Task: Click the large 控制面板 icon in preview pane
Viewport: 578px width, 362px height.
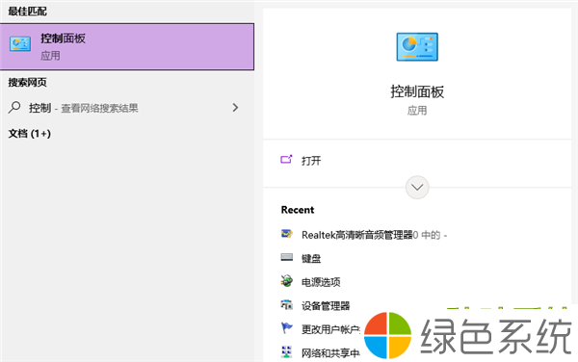Action: (417, 47)
